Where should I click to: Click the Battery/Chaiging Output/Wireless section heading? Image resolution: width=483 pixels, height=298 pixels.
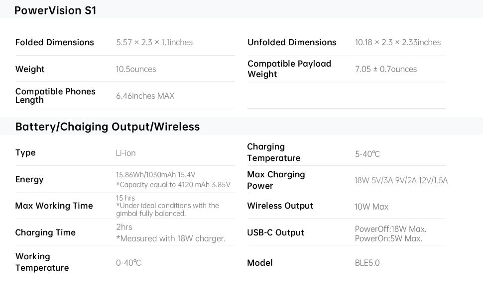(108, 127)
